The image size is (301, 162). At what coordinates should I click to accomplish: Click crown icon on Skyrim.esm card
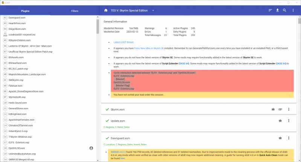click(x=273, y=109)
